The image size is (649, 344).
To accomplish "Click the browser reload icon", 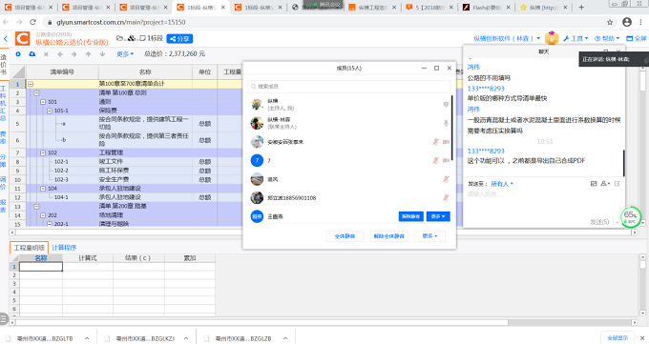I will [32, 22].
